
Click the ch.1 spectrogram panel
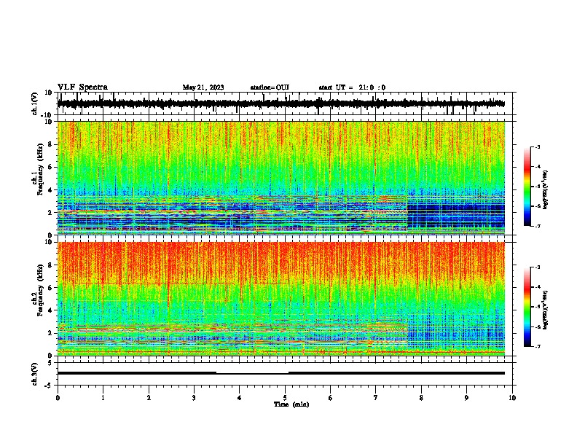[281, 178]
